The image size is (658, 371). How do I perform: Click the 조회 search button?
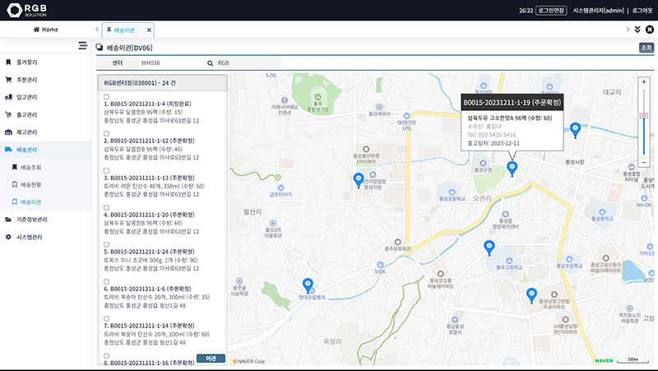(646, 48)
